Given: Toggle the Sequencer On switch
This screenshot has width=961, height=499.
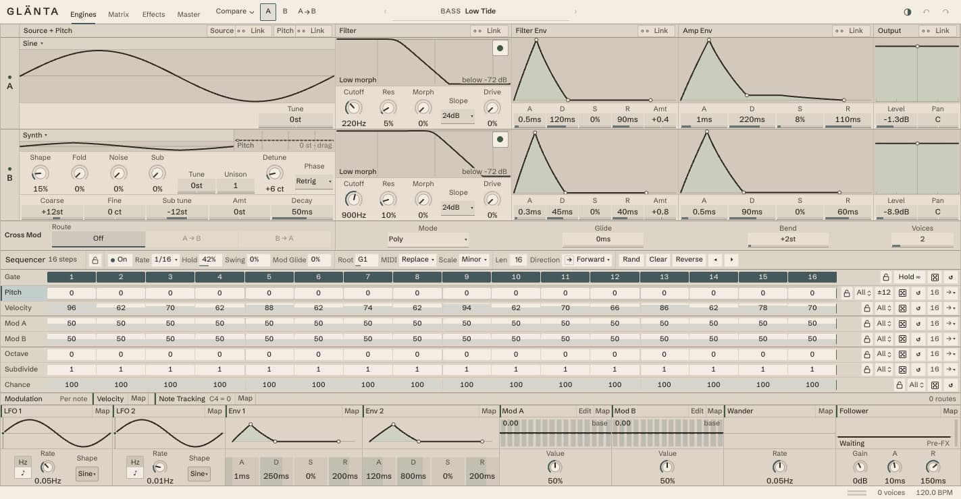Looking at the screenshot, I should (x=119, y=260).
